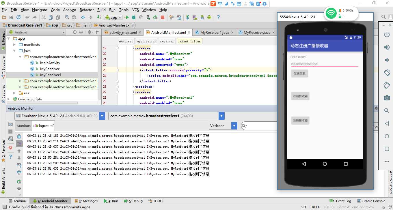The height and width of the screenshot is (210, 393).
Task: Click the text field containing dssdsasdsadsa
Action: pyautogui.click(x=325, y=63)
